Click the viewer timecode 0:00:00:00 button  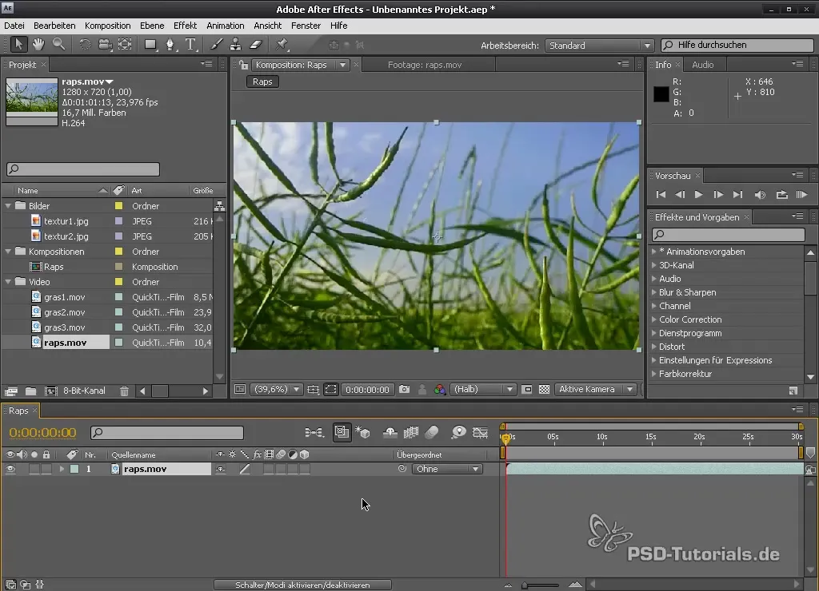click(x=367, y=389)
